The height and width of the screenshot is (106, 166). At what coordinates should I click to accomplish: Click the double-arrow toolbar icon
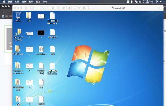pyautogui.click(x=48, y=8)
